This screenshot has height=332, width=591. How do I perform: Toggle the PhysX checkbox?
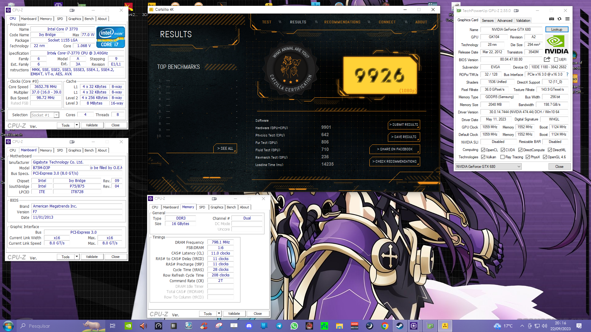tap(528, 157)
